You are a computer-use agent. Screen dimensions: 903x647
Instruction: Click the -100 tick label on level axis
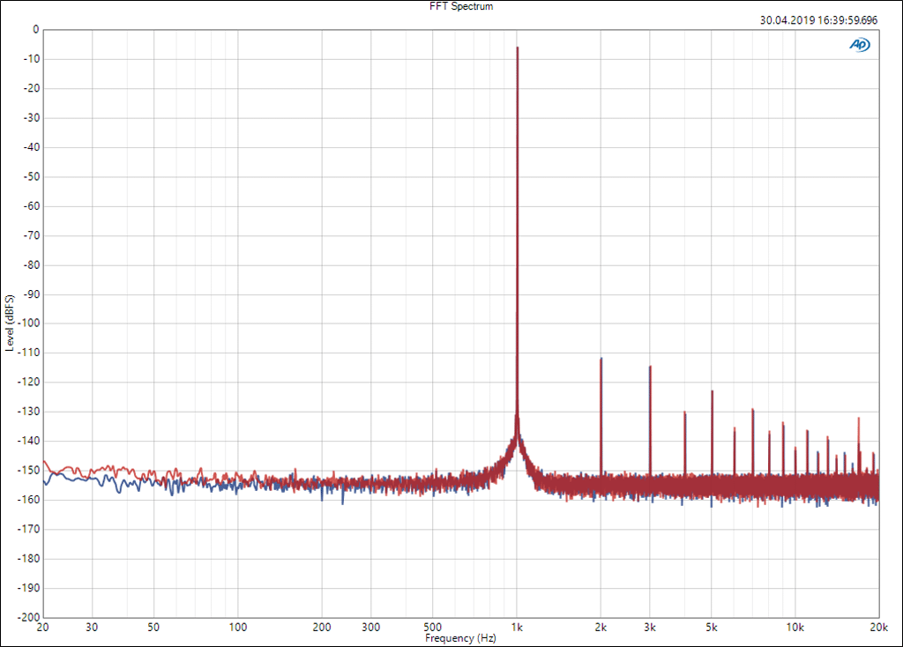coord(30,323)
